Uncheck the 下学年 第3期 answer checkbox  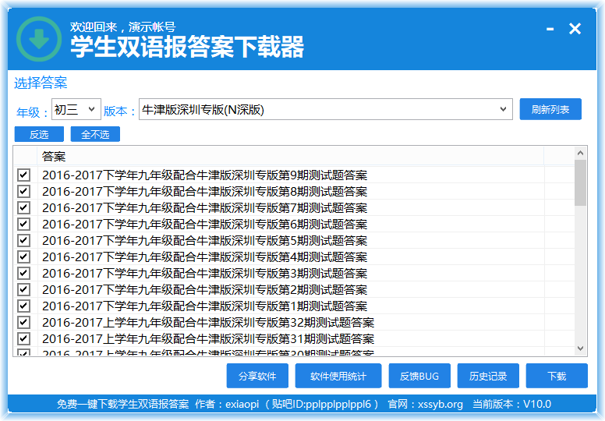click(23, 273)
